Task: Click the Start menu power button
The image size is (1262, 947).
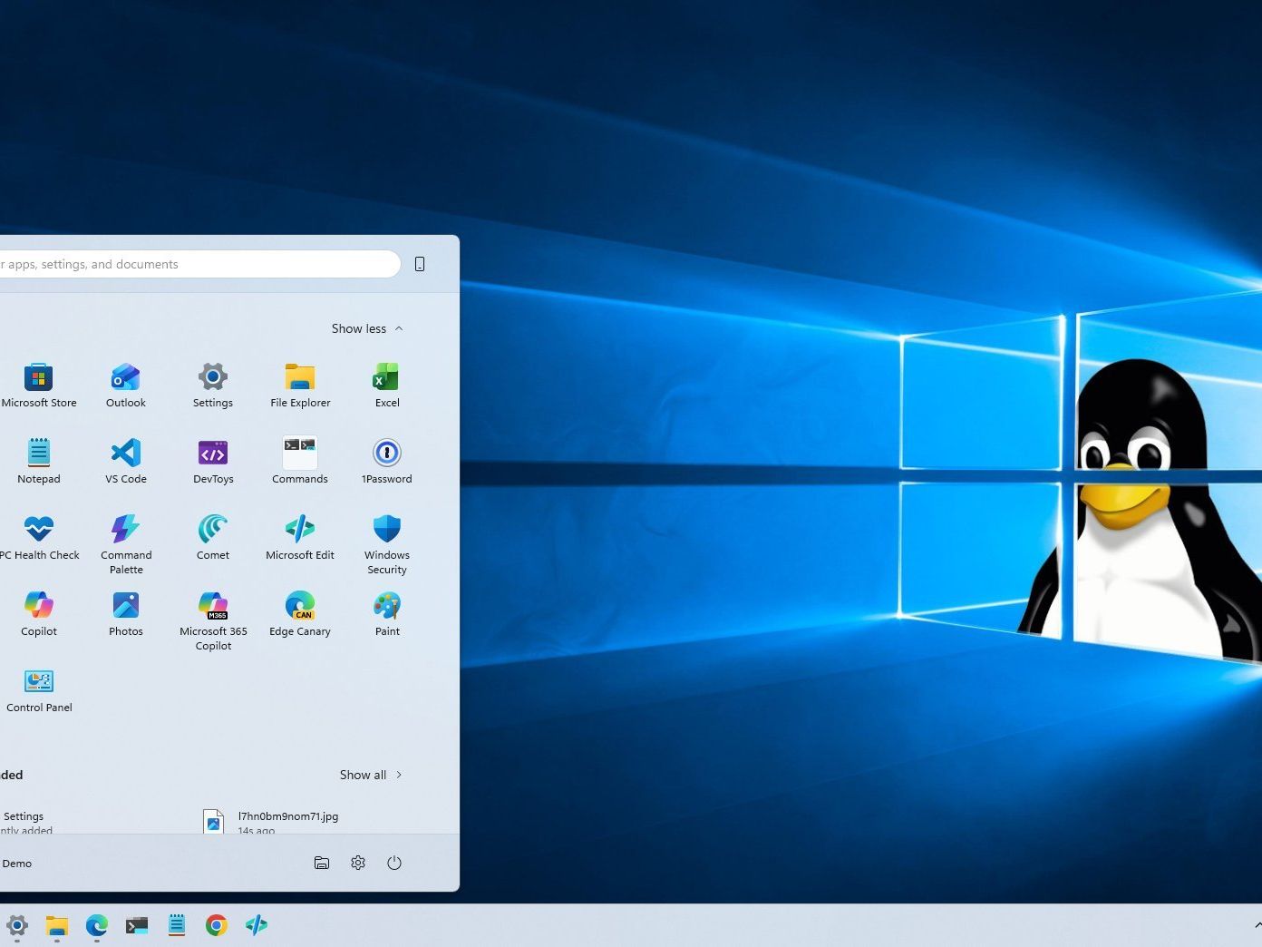Action: (x=394, y=864)
